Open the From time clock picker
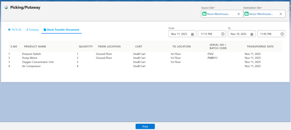The image size is (291, 130). pyautogui.click(x=223, y=34)
